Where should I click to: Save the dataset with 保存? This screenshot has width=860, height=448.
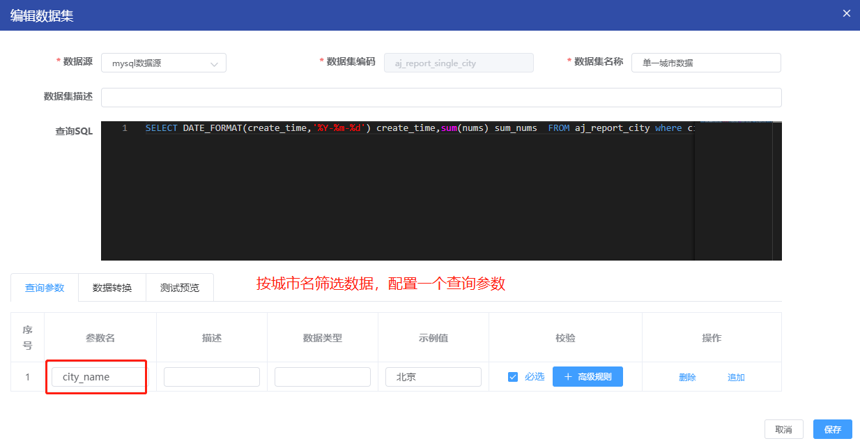point(832,429)
